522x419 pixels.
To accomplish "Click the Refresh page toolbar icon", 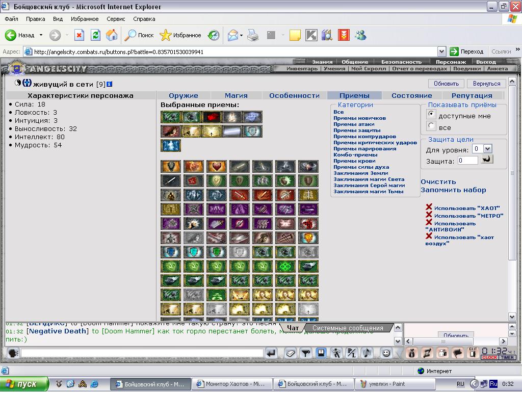I will pyautogui.click(x=95, y=35).
